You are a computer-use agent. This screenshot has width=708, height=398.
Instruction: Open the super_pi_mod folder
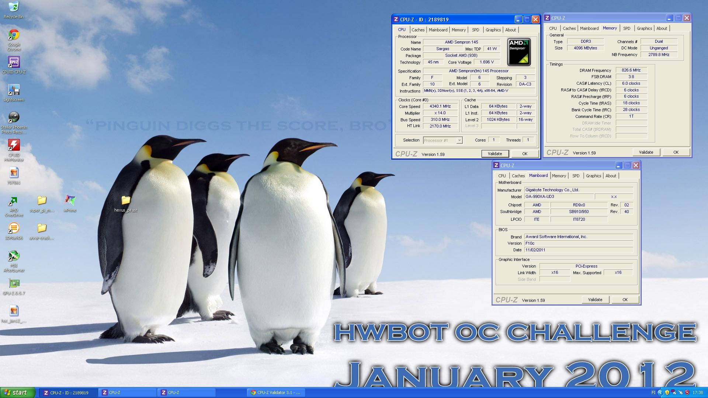tap(42, 204)
